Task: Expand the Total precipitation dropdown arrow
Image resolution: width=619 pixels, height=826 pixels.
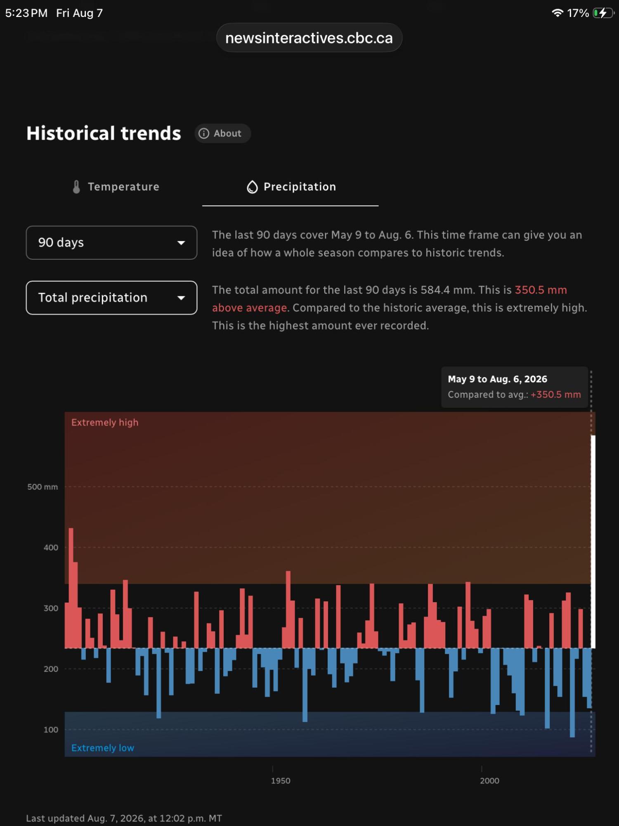Action: click(x=181, y=298)
